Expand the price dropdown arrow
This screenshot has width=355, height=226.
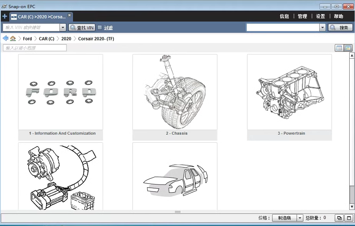tap(300, 218)
